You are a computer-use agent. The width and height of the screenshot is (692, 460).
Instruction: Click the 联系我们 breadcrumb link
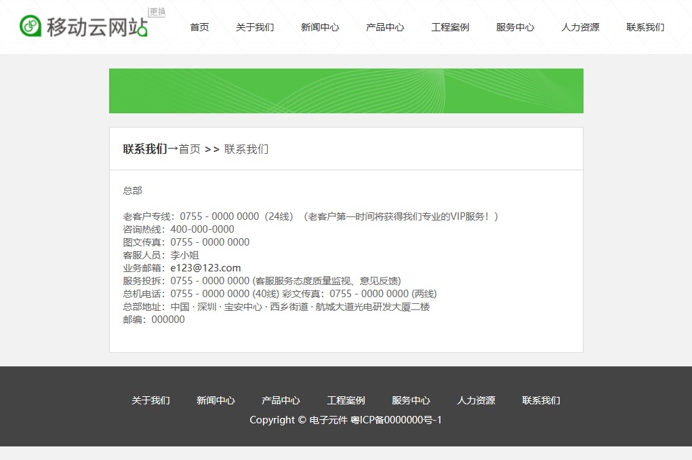click(246, 149)
